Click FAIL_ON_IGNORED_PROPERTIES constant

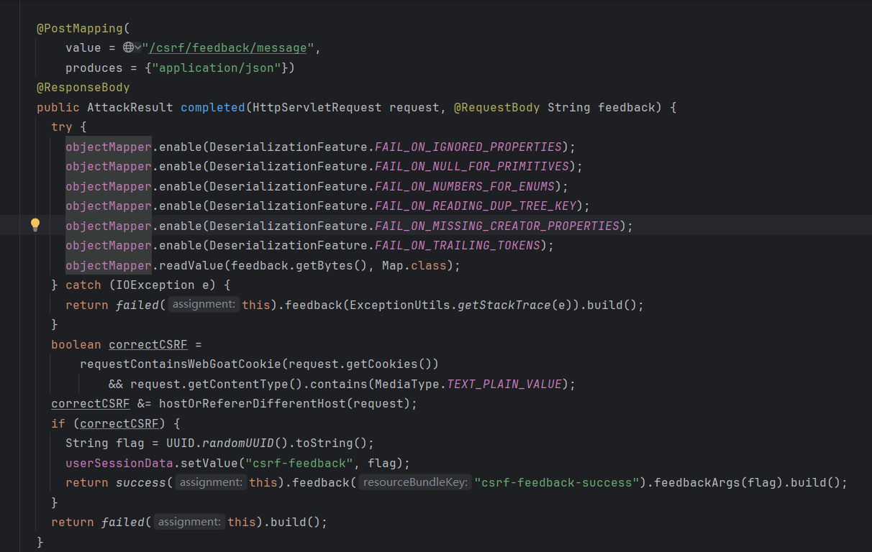[x=468, y=147]
